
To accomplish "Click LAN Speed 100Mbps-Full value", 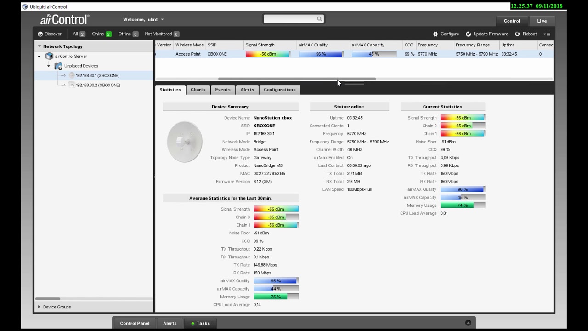I will click(x=359, y=189).
